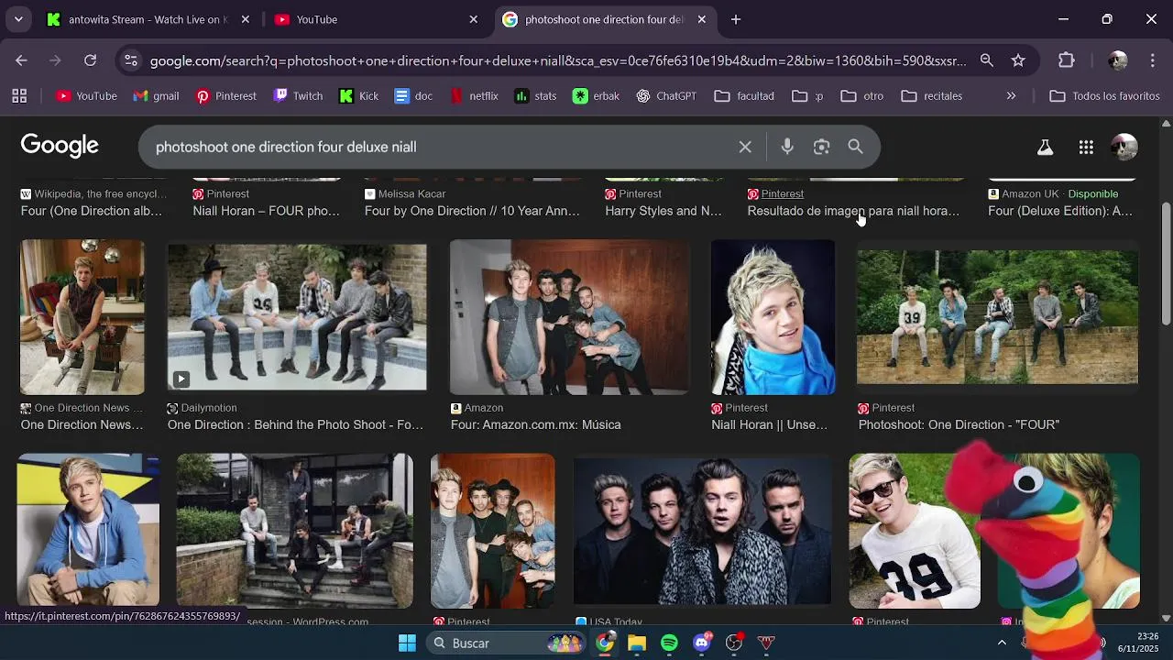Open Amazon Four album group photo thumbnail

click(x=569, y=317)
